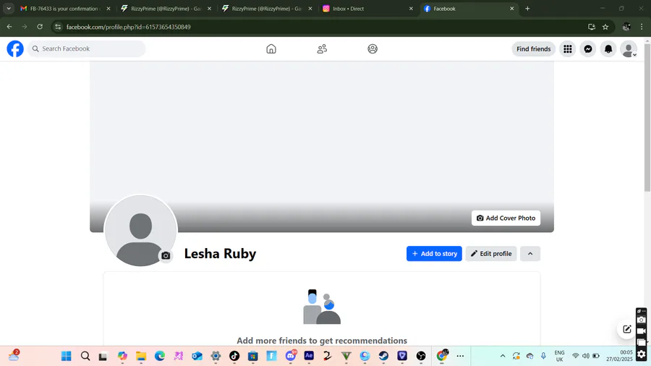Open the gear settings in capture overlay

click(642, 354)
